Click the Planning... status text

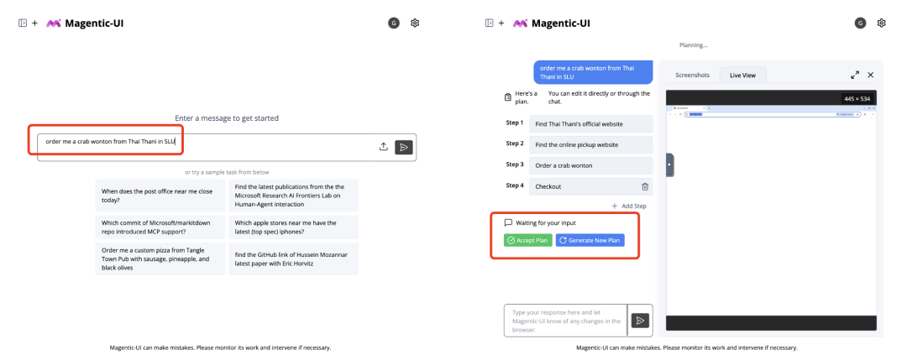[x=693, y=45]
